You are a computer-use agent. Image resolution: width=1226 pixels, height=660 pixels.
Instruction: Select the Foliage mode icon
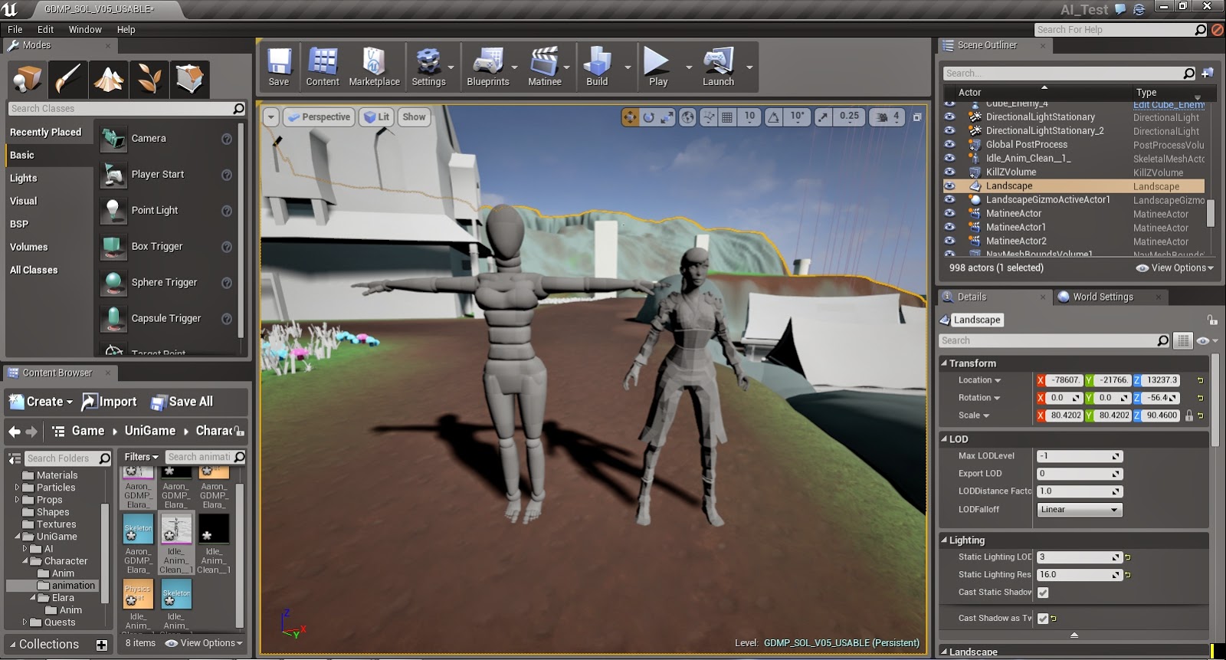(x=149, y=79)
